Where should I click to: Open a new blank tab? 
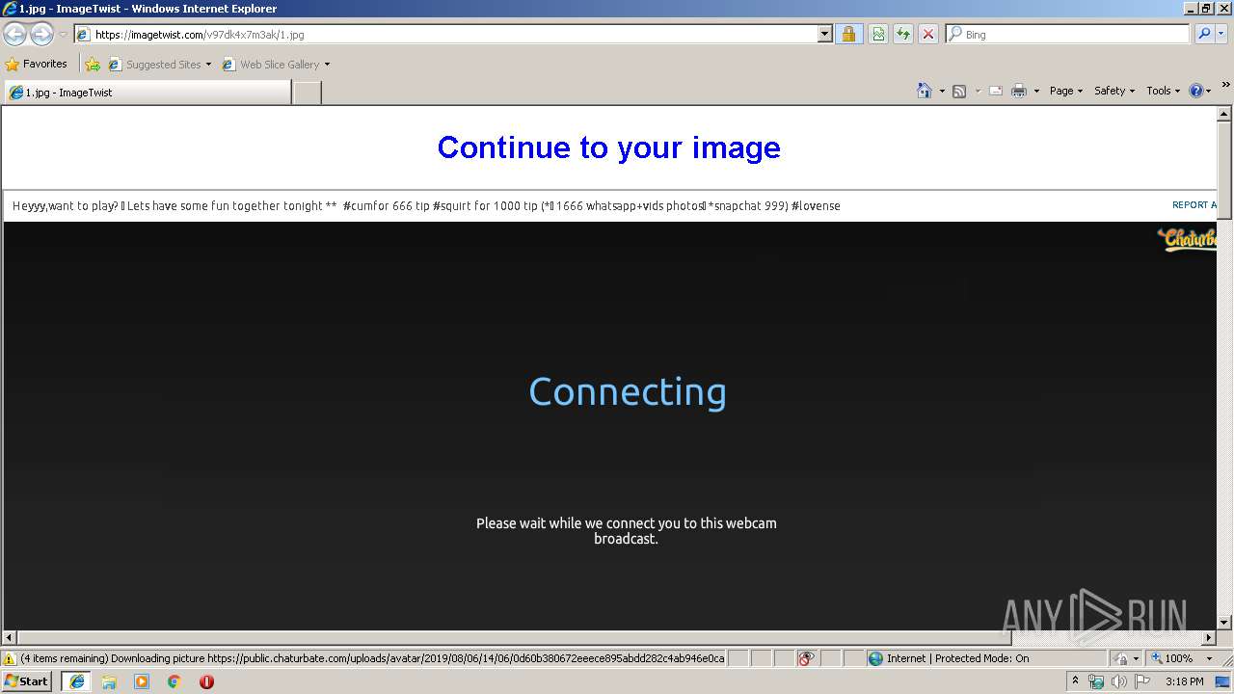[x=307, y=93]
